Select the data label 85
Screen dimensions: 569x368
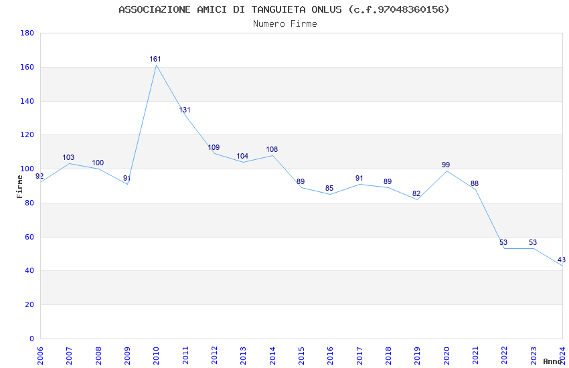[329, 188]
